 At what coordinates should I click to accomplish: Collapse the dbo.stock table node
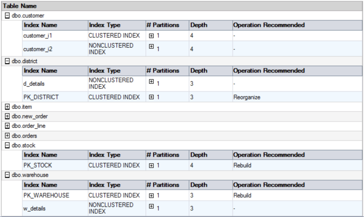(7, 146)
